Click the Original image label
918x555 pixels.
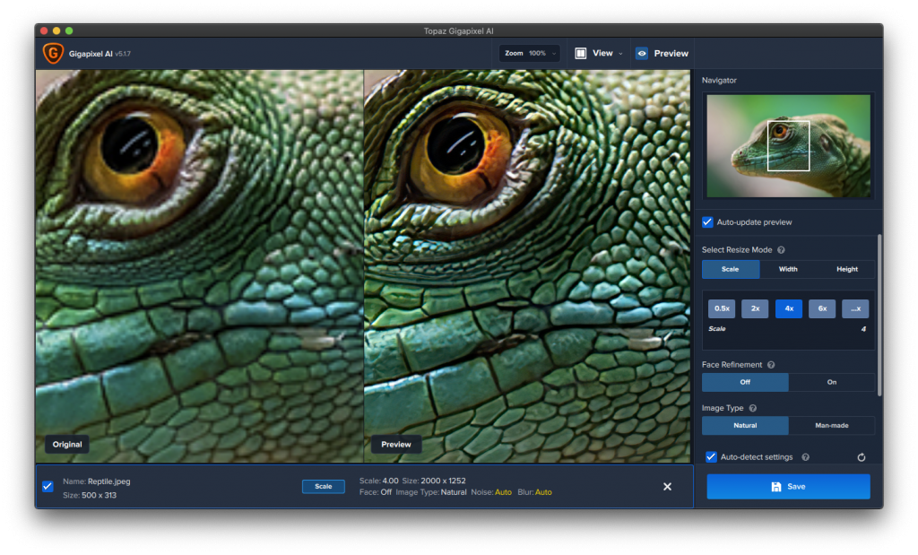tap(67, 445)
